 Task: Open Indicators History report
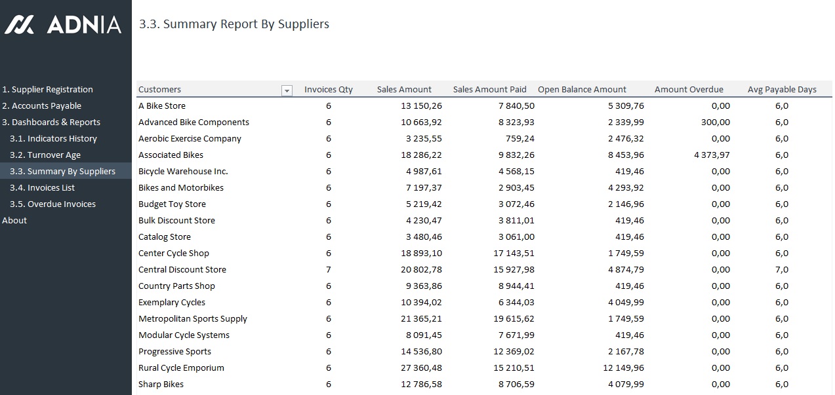53,139
